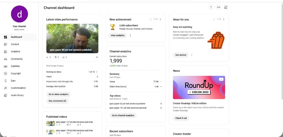The height and width of the screenshot is (137, 283).
Task: Open the Earn menu item
Action: click(19, 81)
